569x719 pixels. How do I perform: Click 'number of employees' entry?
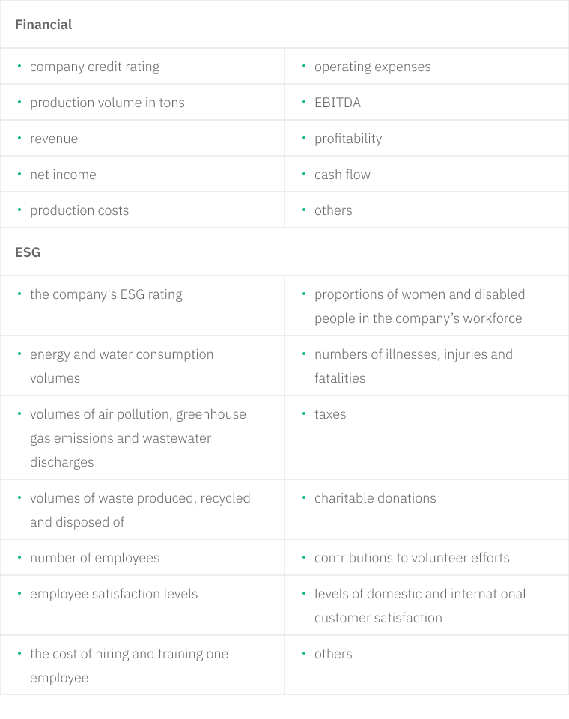94,558
